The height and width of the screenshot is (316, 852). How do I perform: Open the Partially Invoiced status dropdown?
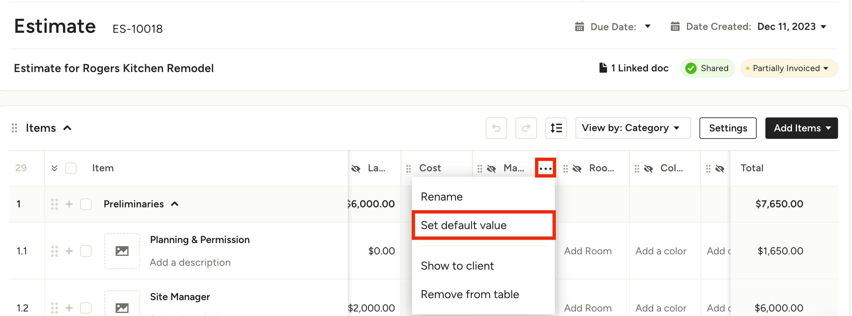tap(789, 68)
